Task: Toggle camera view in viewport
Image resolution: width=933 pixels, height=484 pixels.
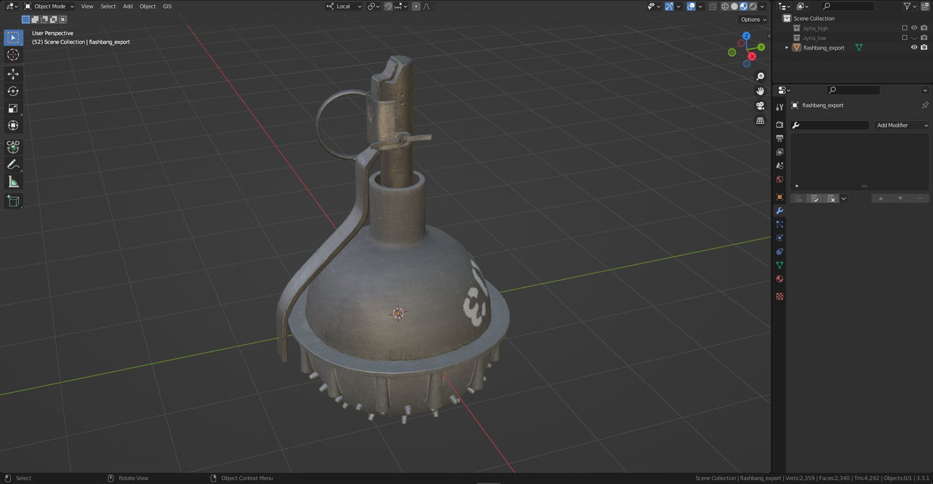Action: tap(760, 106)
